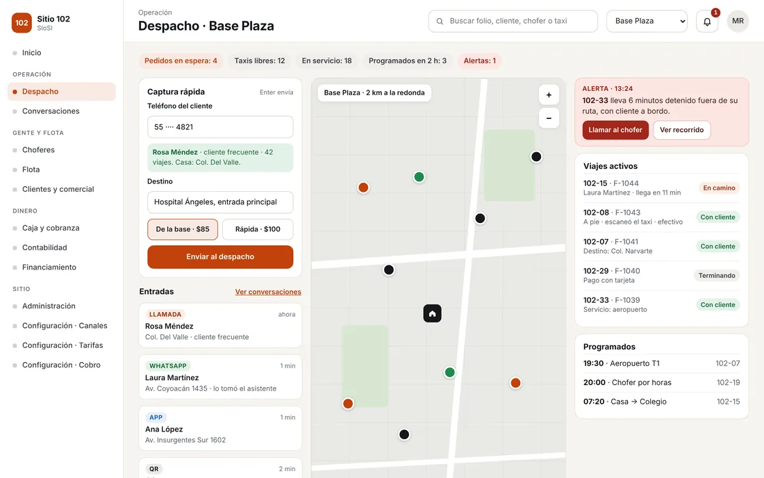Click Llamar al chofer button

click(615, 130)
